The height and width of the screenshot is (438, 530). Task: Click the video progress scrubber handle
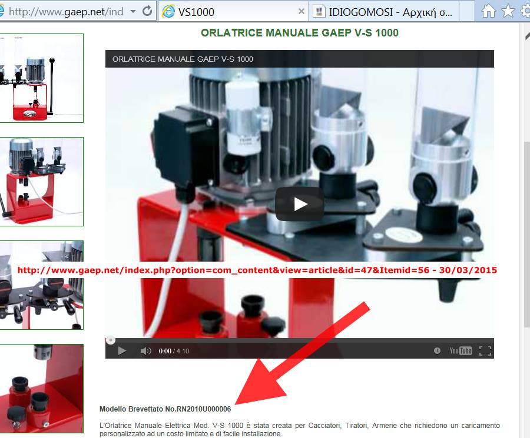pyautogui.click(x=111, y=340)
